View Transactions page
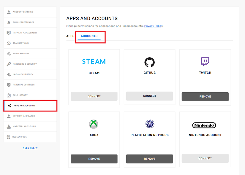Image resolution: width=245 pixels, height=175 pixels. pos(30,43)
